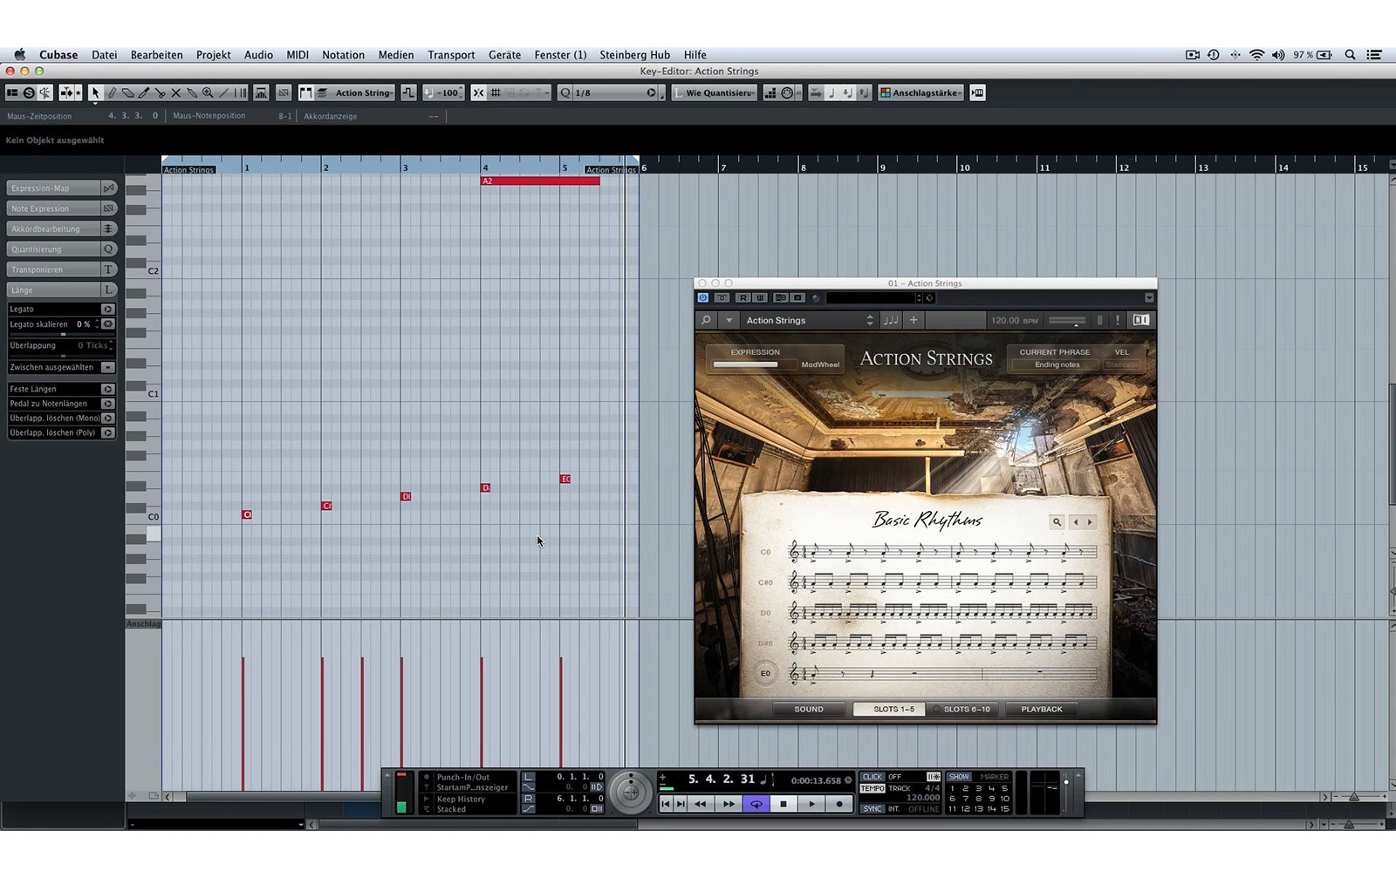This screenshot has width=1396, height=878.
Task: Click the Stop button in transport
Action: coord(784,804)
